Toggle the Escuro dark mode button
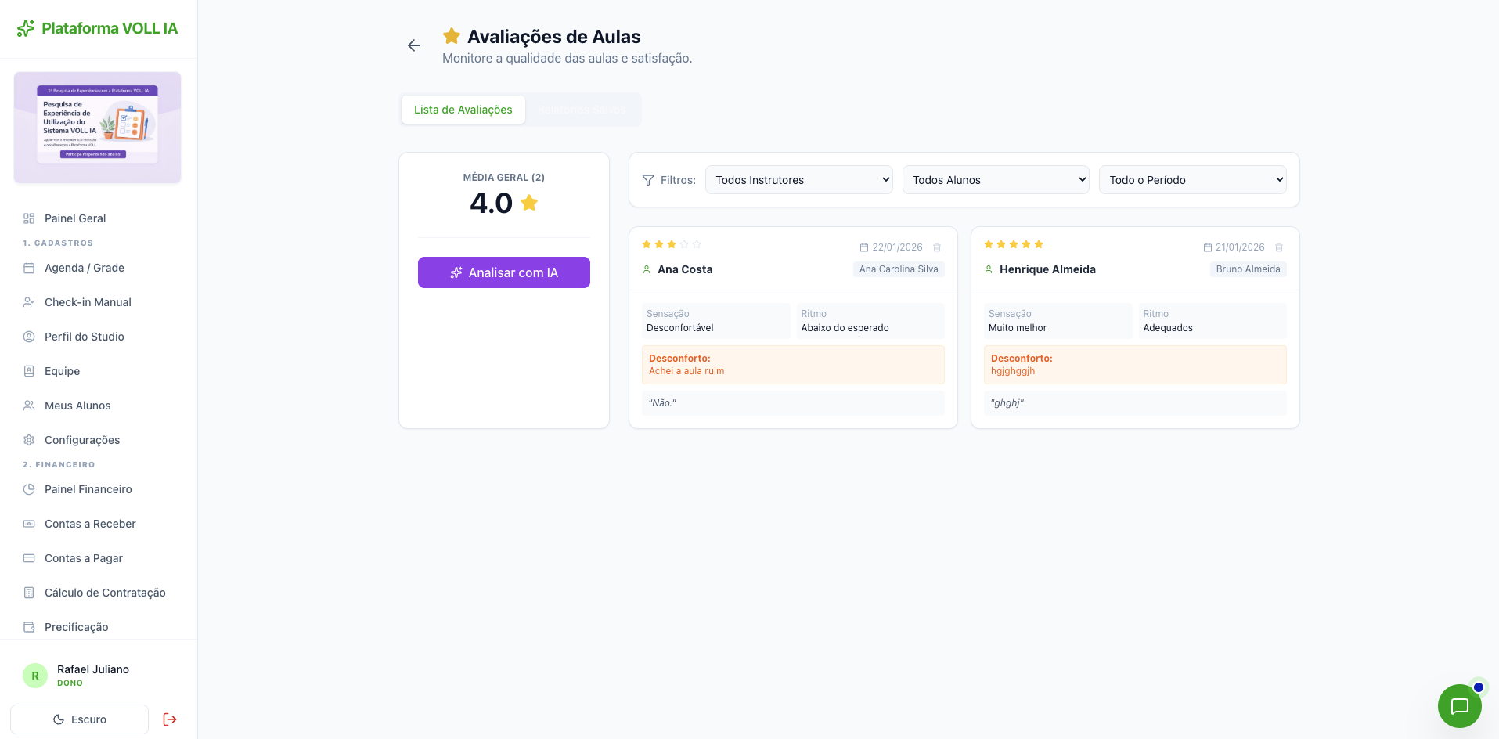This screenshot has height=739, width=1499. click(80, 719)
